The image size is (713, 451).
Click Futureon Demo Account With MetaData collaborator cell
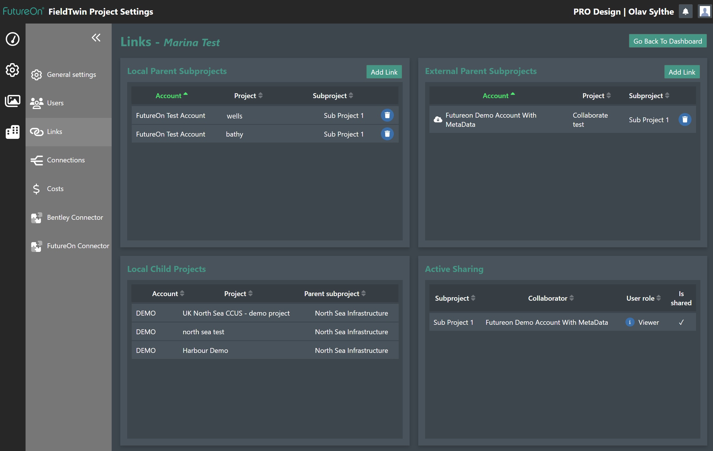coord(547,322)
